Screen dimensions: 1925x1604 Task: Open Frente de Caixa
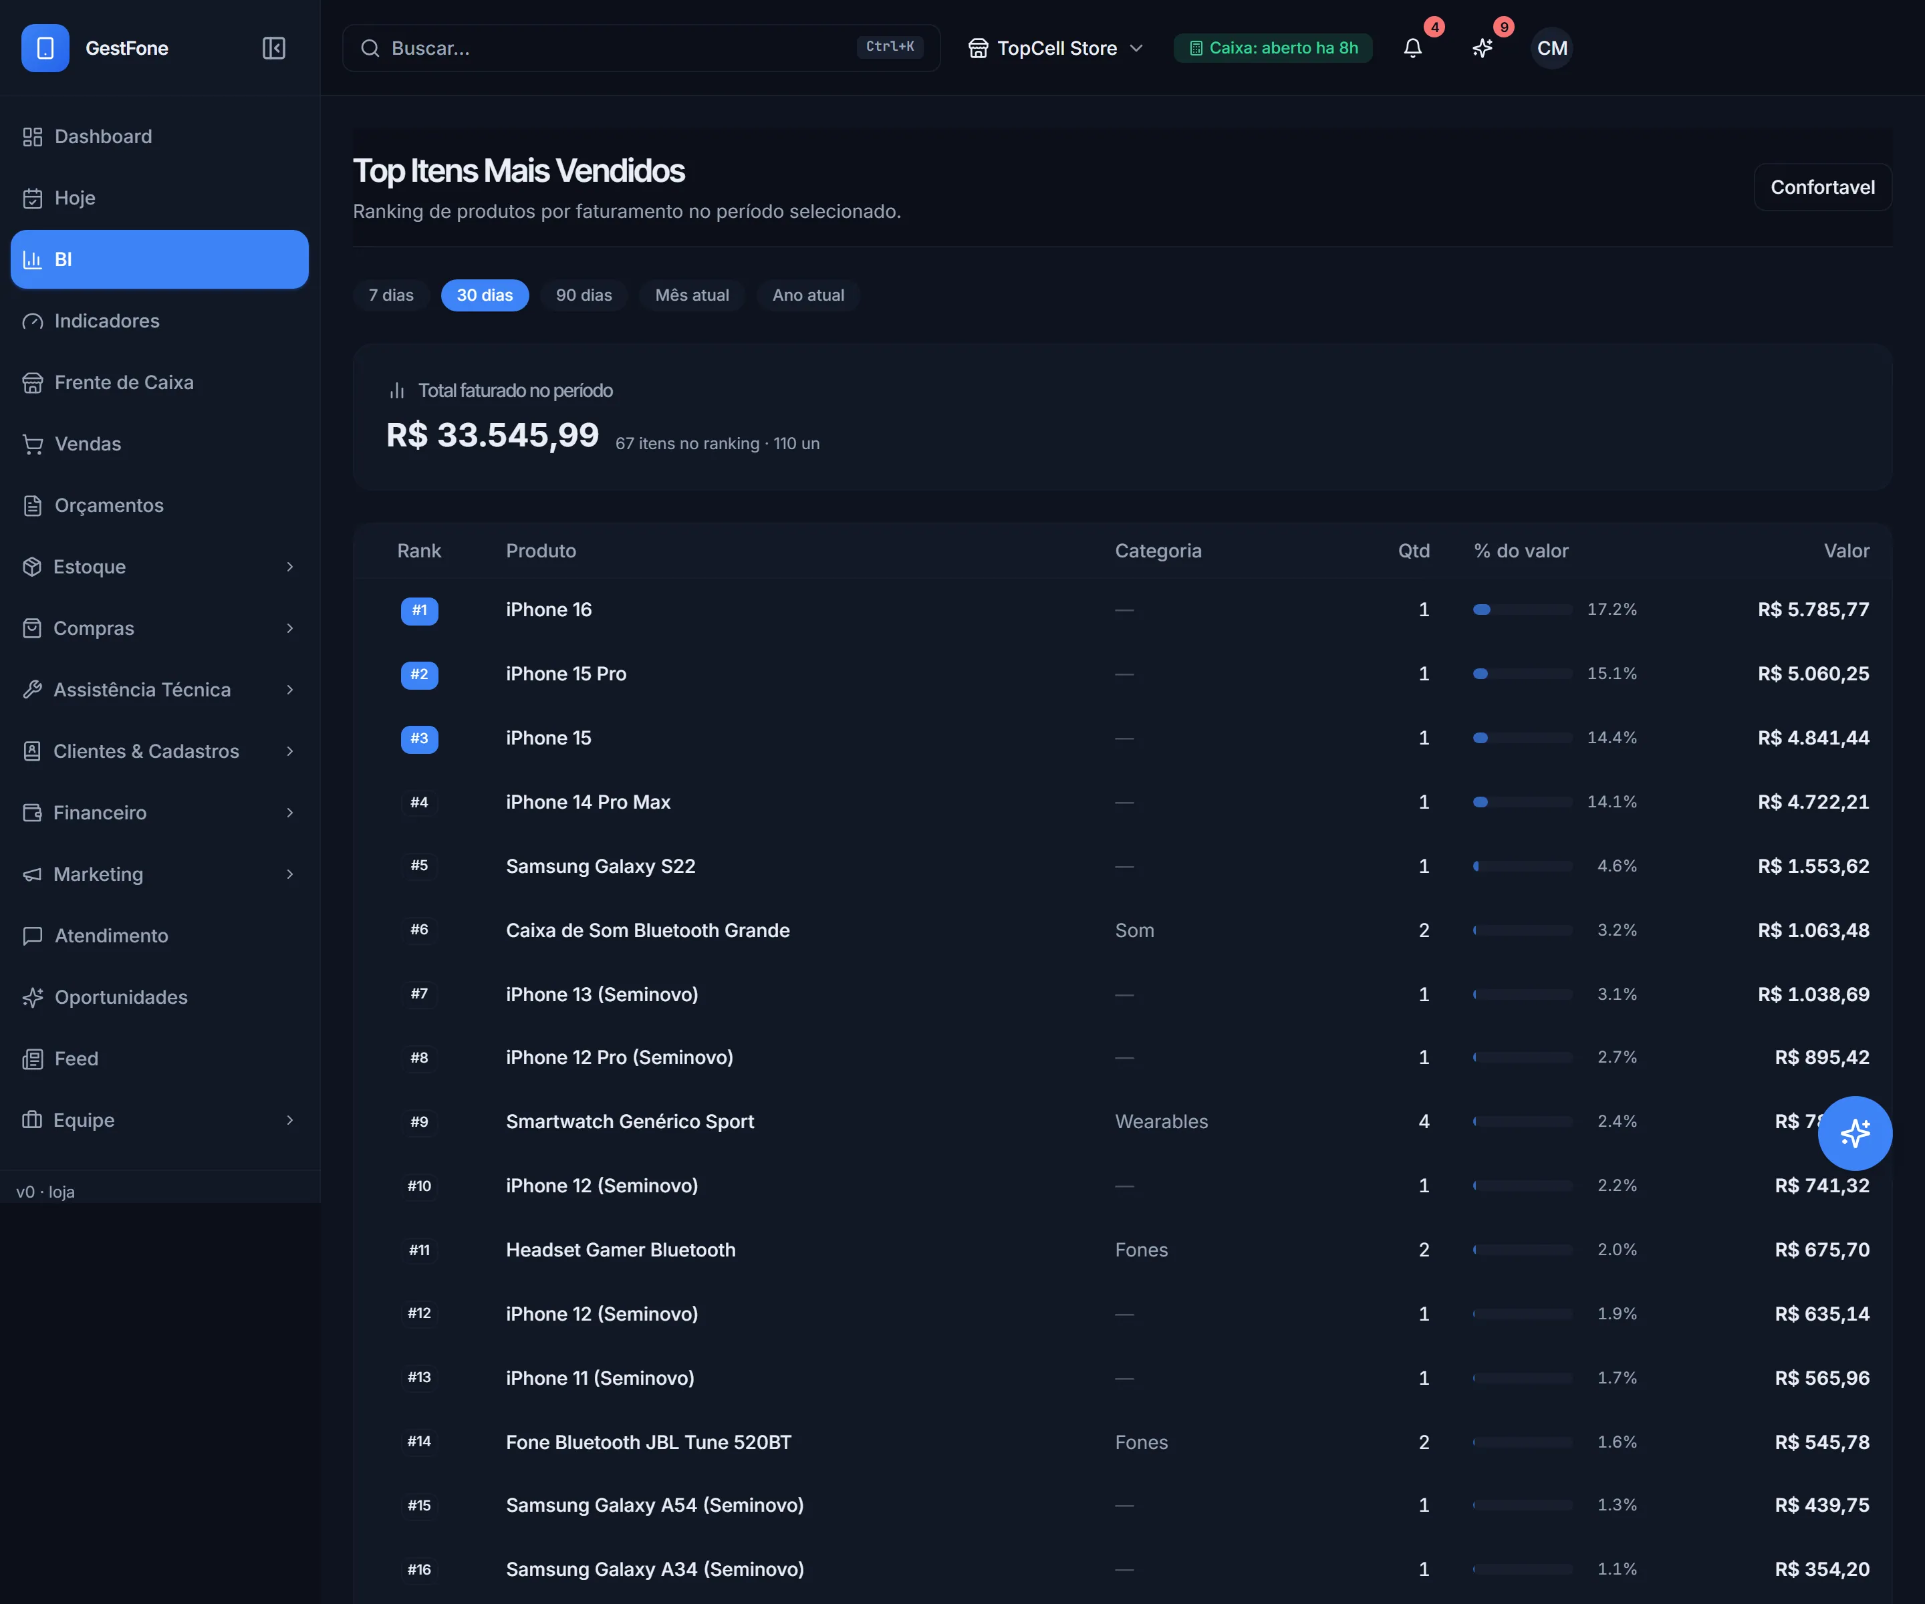[x=160, y=382]
